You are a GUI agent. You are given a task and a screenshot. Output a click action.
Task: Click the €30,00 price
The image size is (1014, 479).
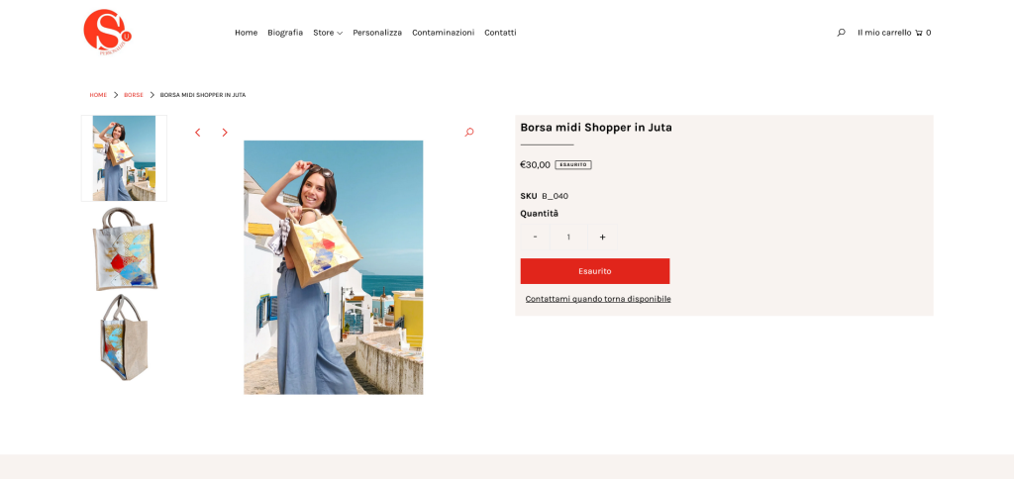tap(535, 165)
